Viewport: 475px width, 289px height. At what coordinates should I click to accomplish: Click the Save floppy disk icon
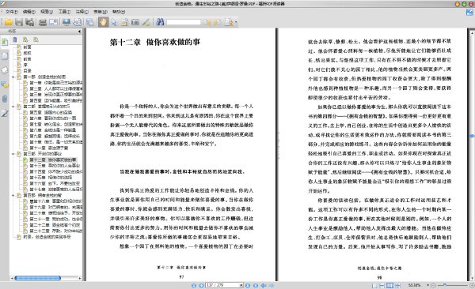click(x=19, y=22)
